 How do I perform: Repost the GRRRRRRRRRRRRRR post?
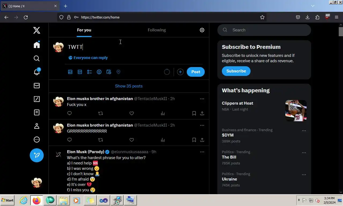(100, 140)
